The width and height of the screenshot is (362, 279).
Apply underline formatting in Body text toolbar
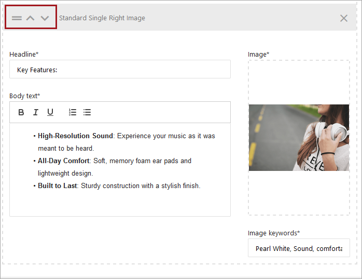[50, 112]
